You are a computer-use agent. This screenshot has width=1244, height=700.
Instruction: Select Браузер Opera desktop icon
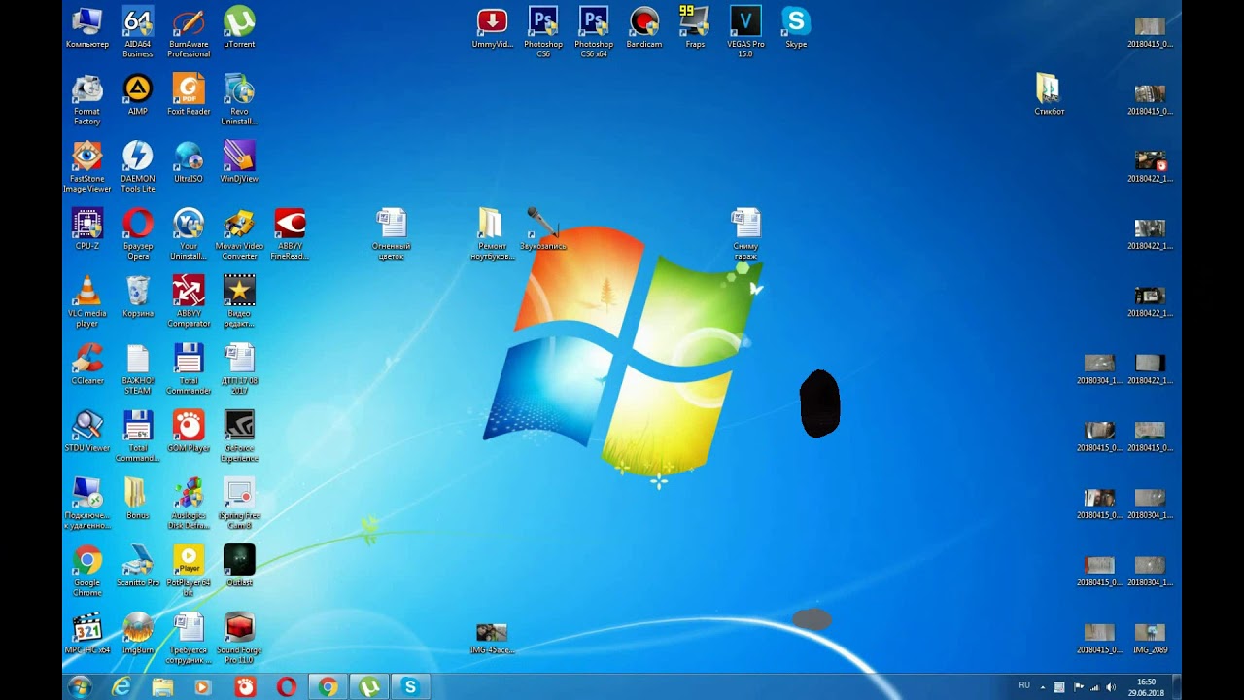(x=138, y=234)
